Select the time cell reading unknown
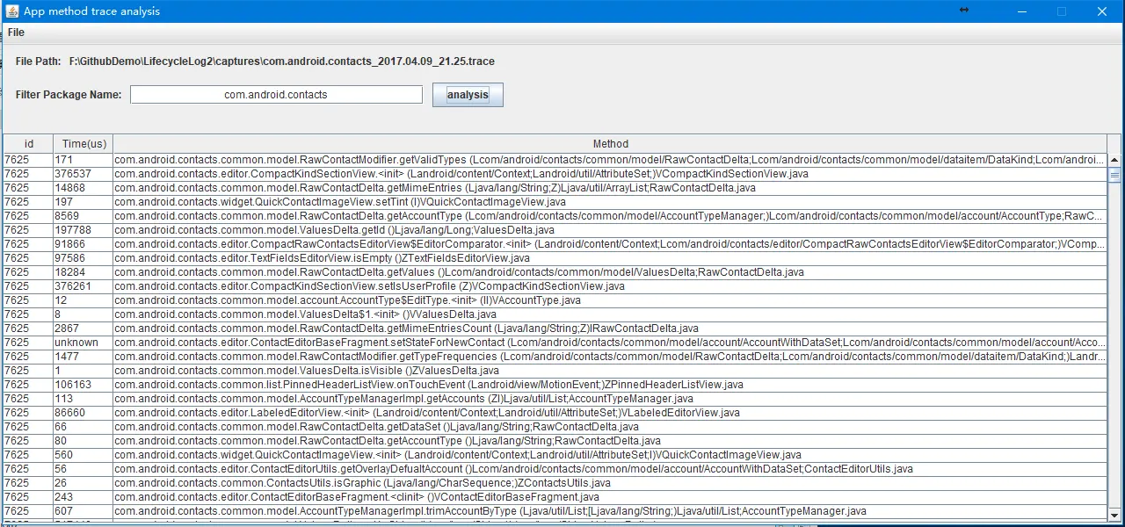This screenshot has height=527, width=1125. 83,343
